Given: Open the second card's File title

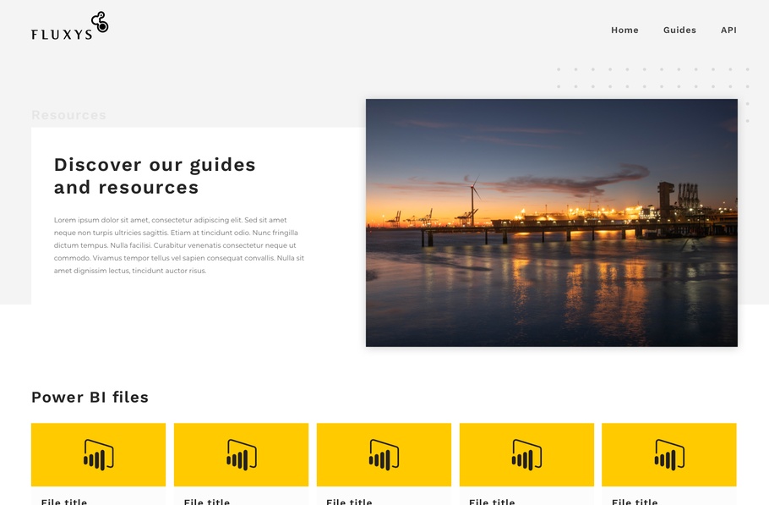Looking at the screenshot, I should (x=207, y=501).
